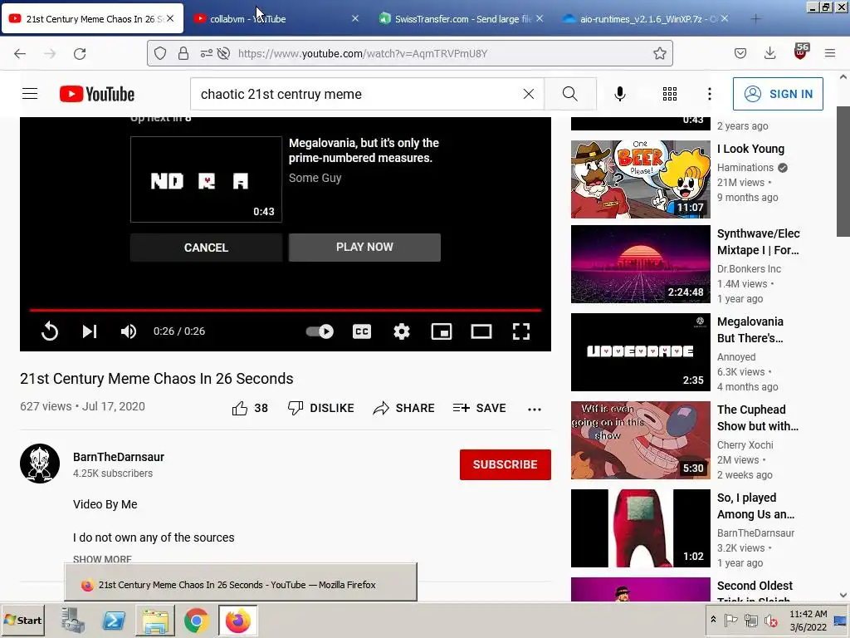This screenshot has width=850, height=638.
Task: Open the YouTube apps grid
Action: click(x=670, y=94)
